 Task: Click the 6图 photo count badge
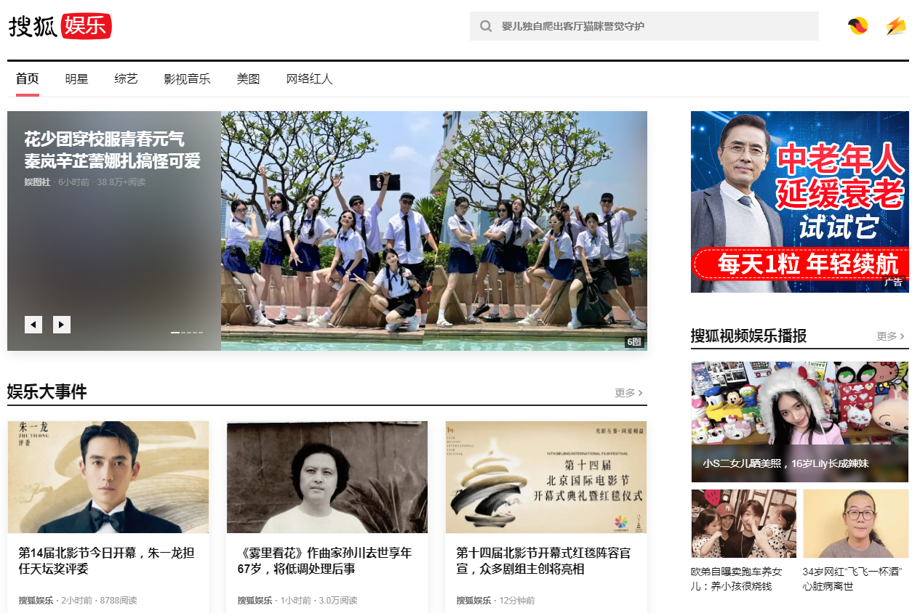[x=634, y=342]
